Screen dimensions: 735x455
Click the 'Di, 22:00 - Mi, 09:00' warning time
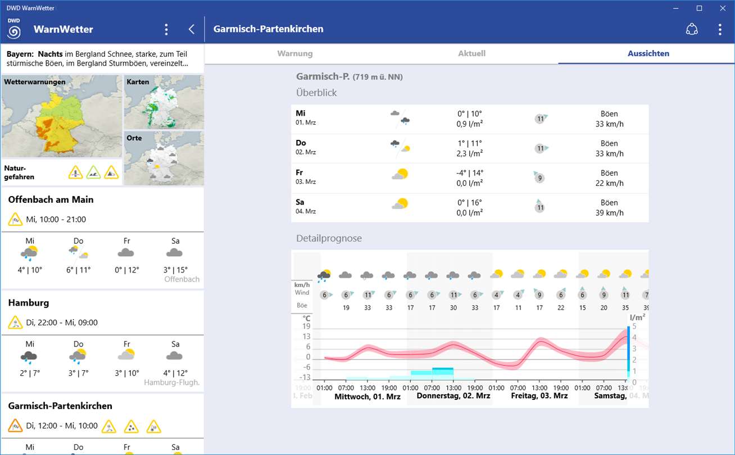click(x=62, y=322)
